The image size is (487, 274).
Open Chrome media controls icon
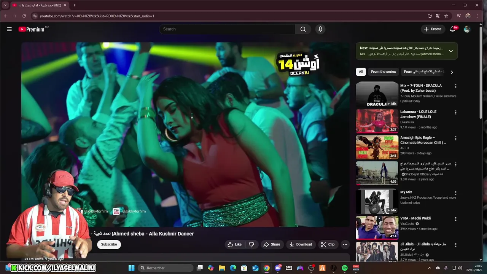click(x=459, y=16)
